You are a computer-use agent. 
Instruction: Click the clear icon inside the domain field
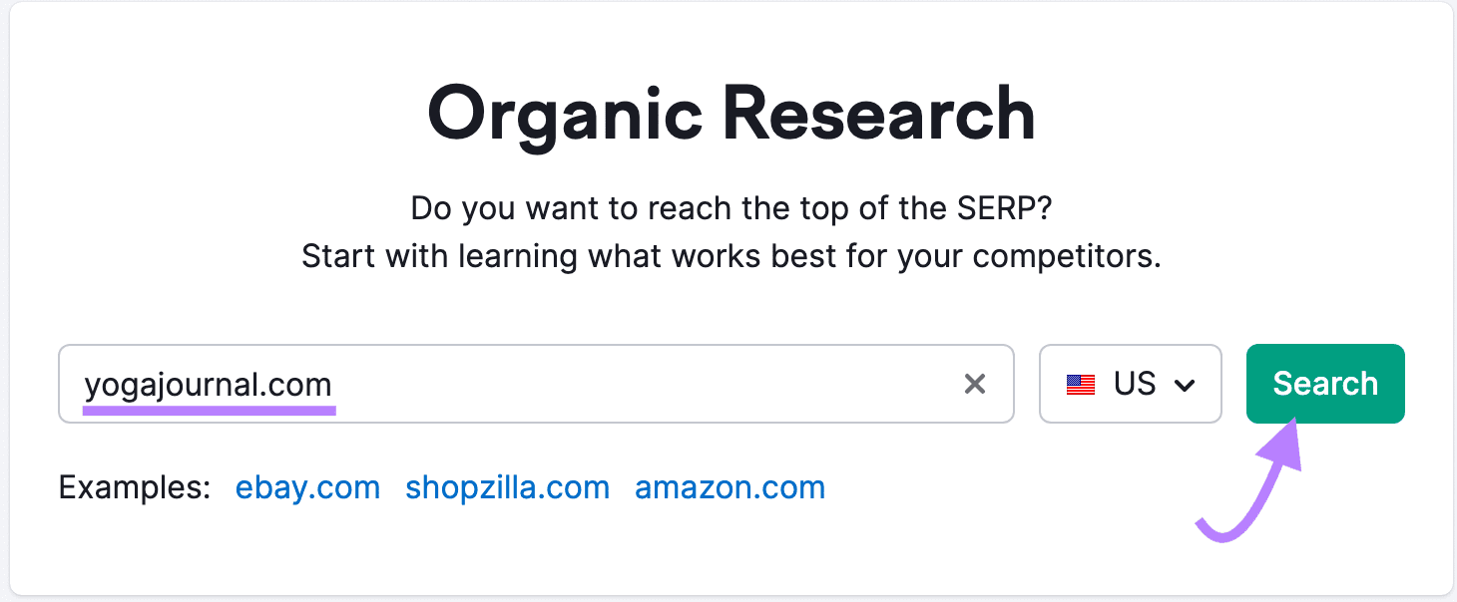pyautogui.click(x=975, y=384)
